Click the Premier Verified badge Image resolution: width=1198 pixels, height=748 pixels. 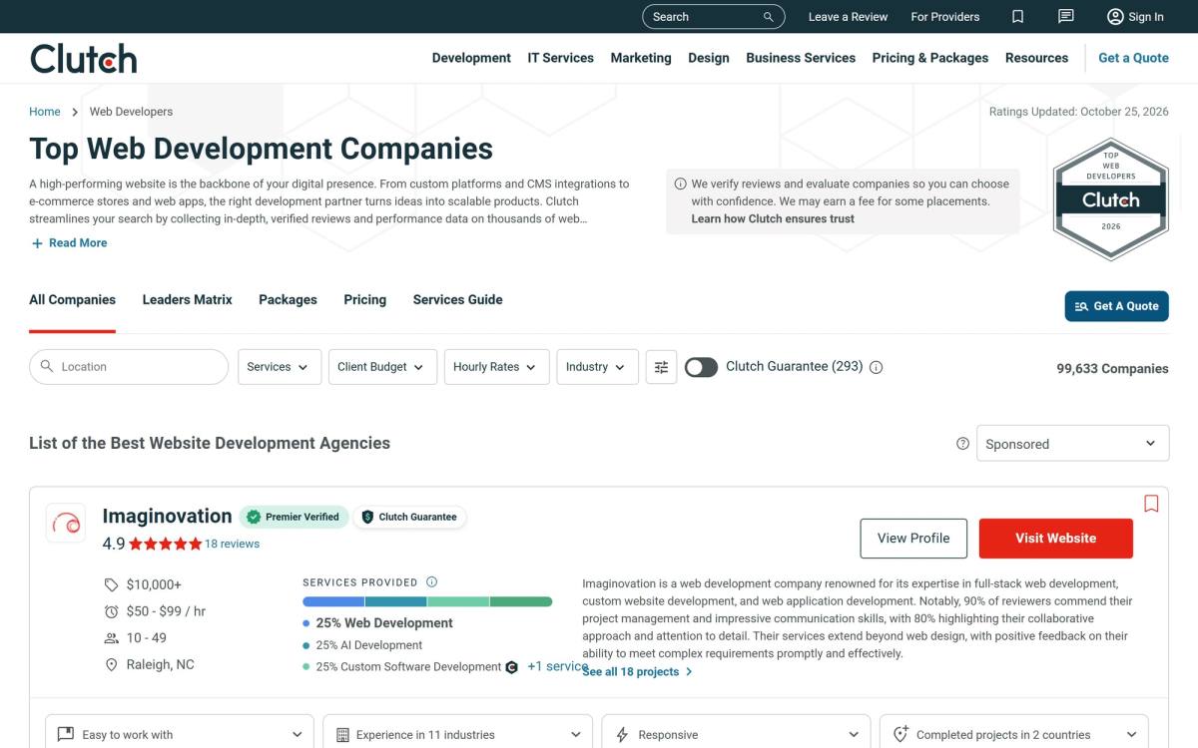click(294, 517)
